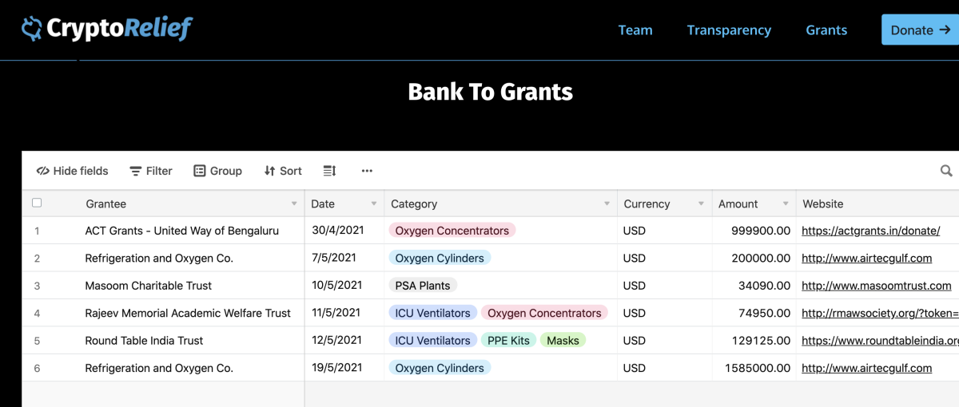959x407 pixels.
Task: Open the Group records tool
Action: tap(217, 171)
